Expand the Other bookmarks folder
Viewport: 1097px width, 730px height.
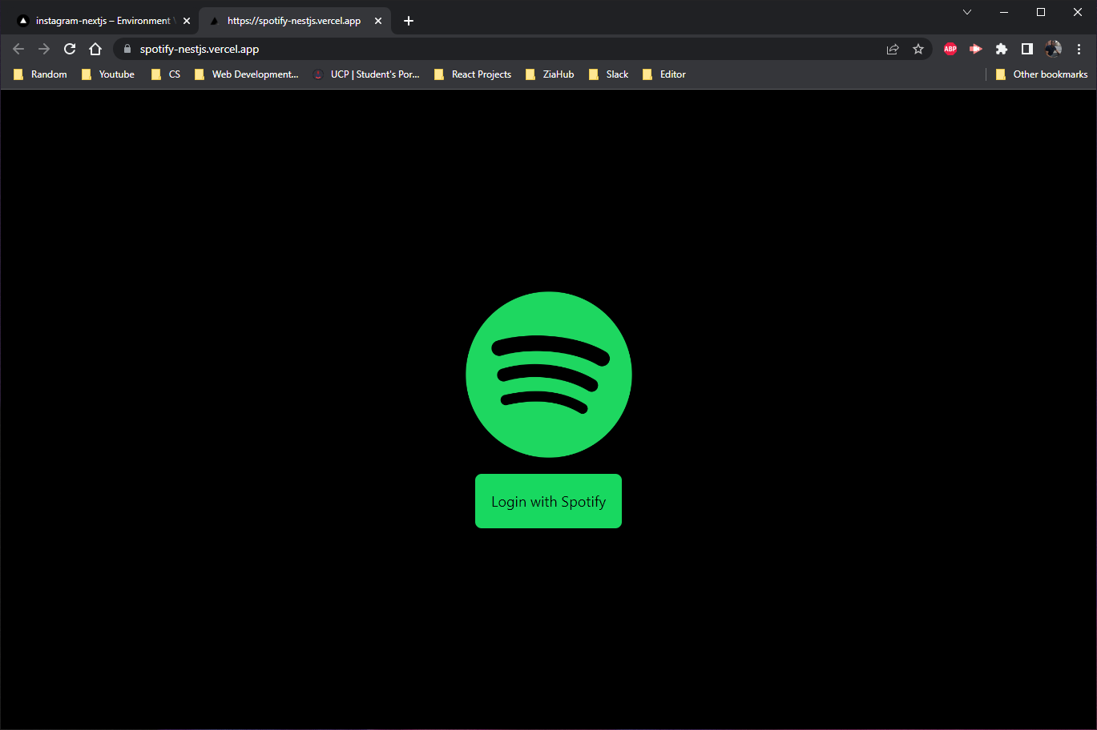tap(1042, 74)
